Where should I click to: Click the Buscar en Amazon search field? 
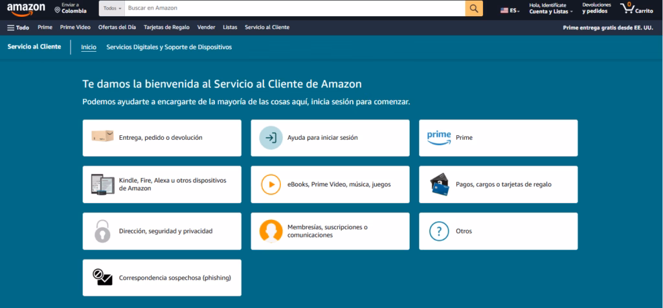coord(295,8)
